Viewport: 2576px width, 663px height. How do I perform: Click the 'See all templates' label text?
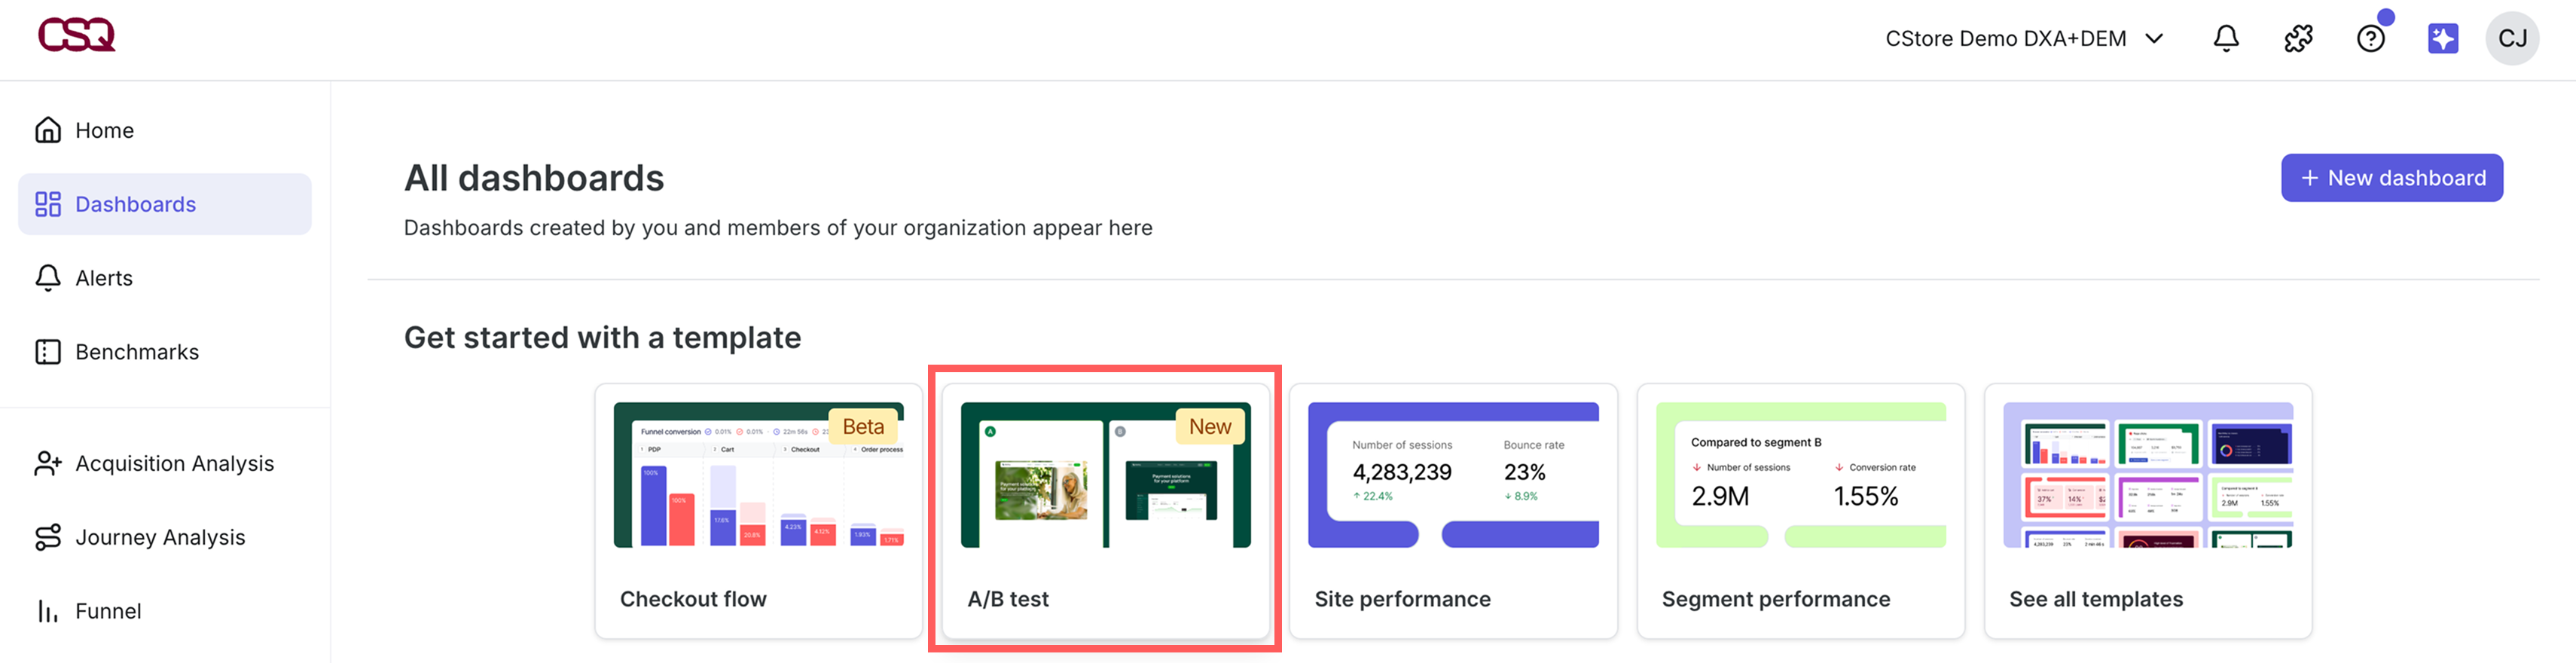pyautogui.click(x=2096, y=599)
